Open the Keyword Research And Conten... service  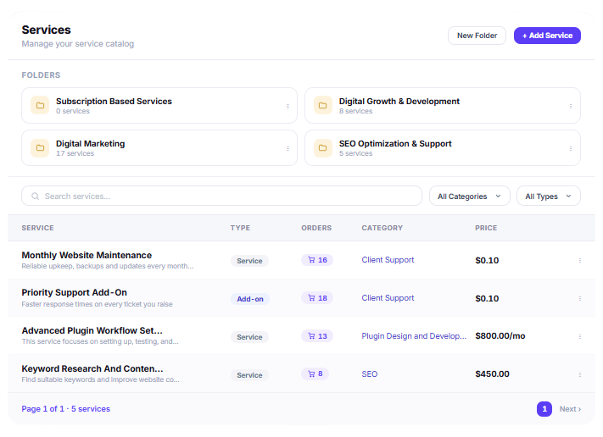[92, 368]
